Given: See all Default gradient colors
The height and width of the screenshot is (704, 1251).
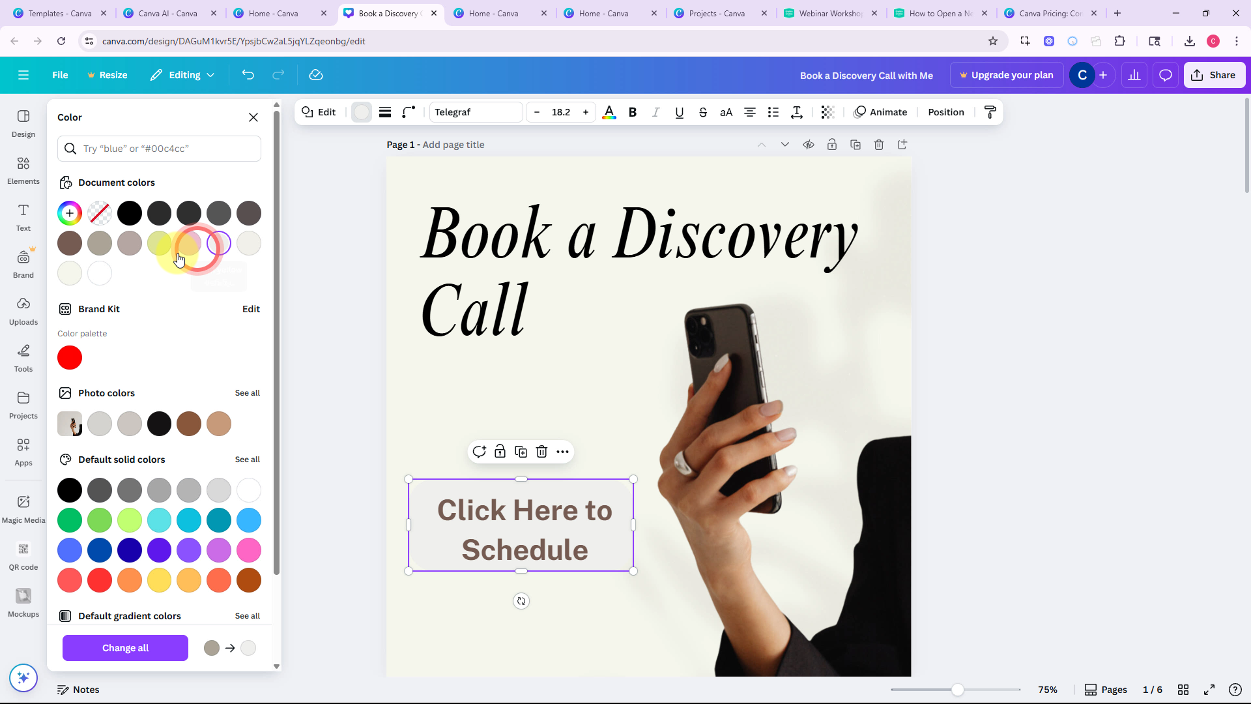Looking at the screenshot, I should [x=248, y=616].
